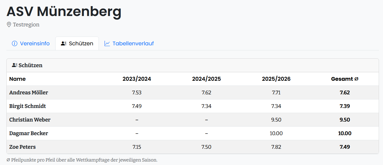Click the Name column header
The image size is (383, 165).
tap(17, 79)
